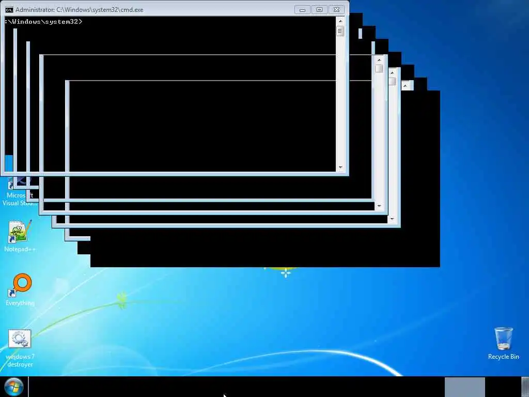Open the Windows Start menu orb
Image resolution: width=529 pixels, height=397 pixels.
point(13,387)
